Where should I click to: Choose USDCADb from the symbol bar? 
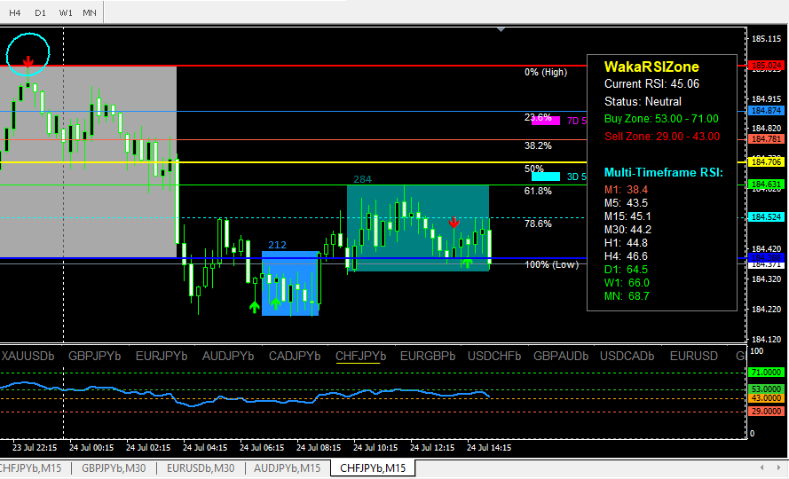[x=627, y=356]
